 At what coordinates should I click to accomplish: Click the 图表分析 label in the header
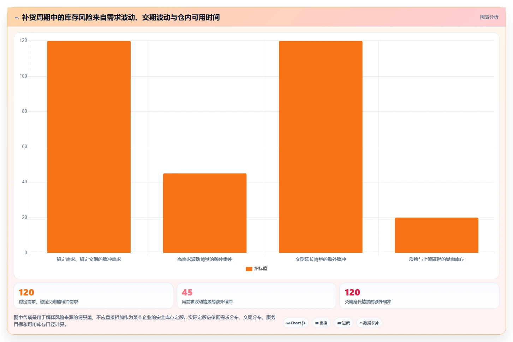click(489, 17)
